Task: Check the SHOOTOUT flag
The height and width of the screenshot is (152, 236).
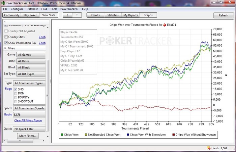Action: click(x=16, y=101)
